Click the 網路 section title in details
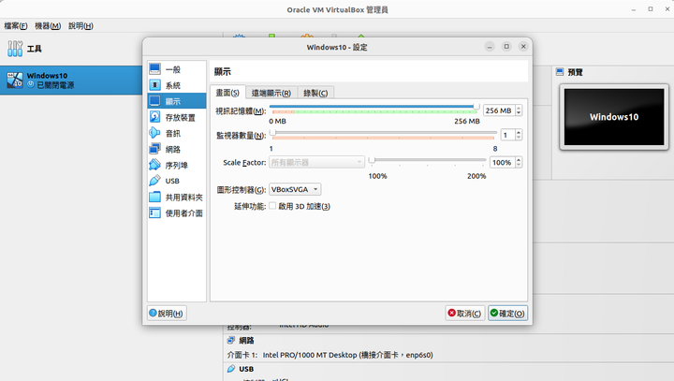Screen dimensions: 674x381 coord(246,340)
